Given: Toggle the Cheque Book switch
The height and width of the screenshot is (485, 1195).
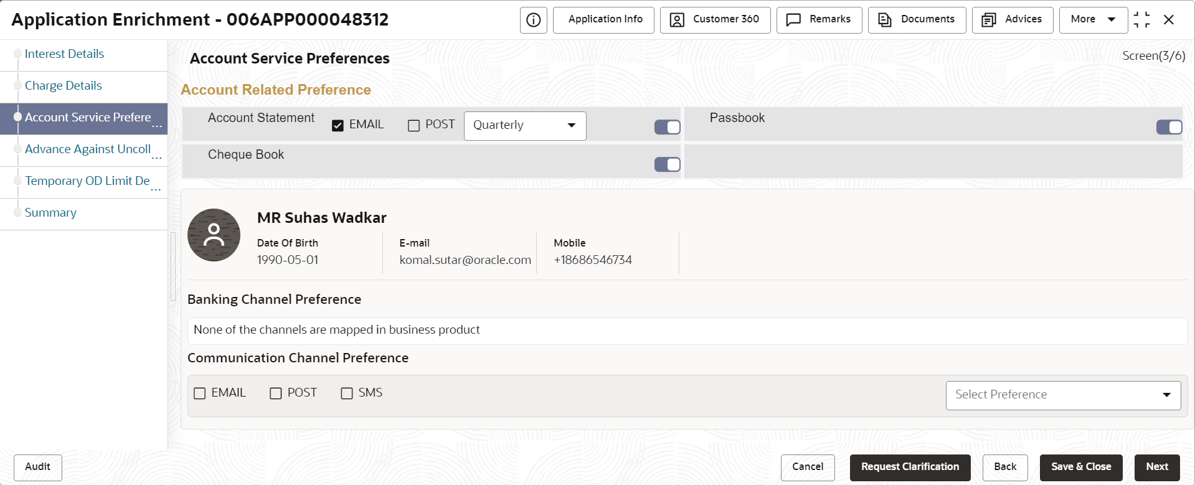Looking at the screenshot, I should (668, 164).
